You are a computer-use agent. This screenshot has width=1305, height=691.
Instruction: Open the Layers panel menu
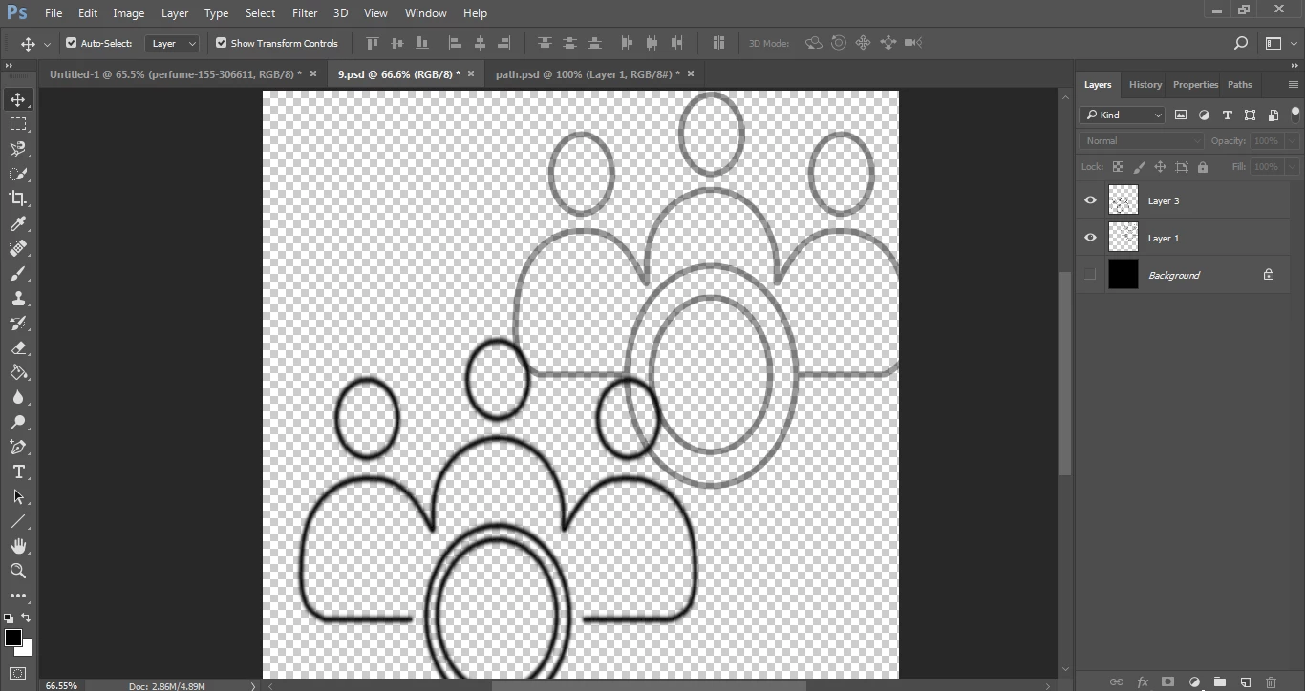coord(1293,85)
